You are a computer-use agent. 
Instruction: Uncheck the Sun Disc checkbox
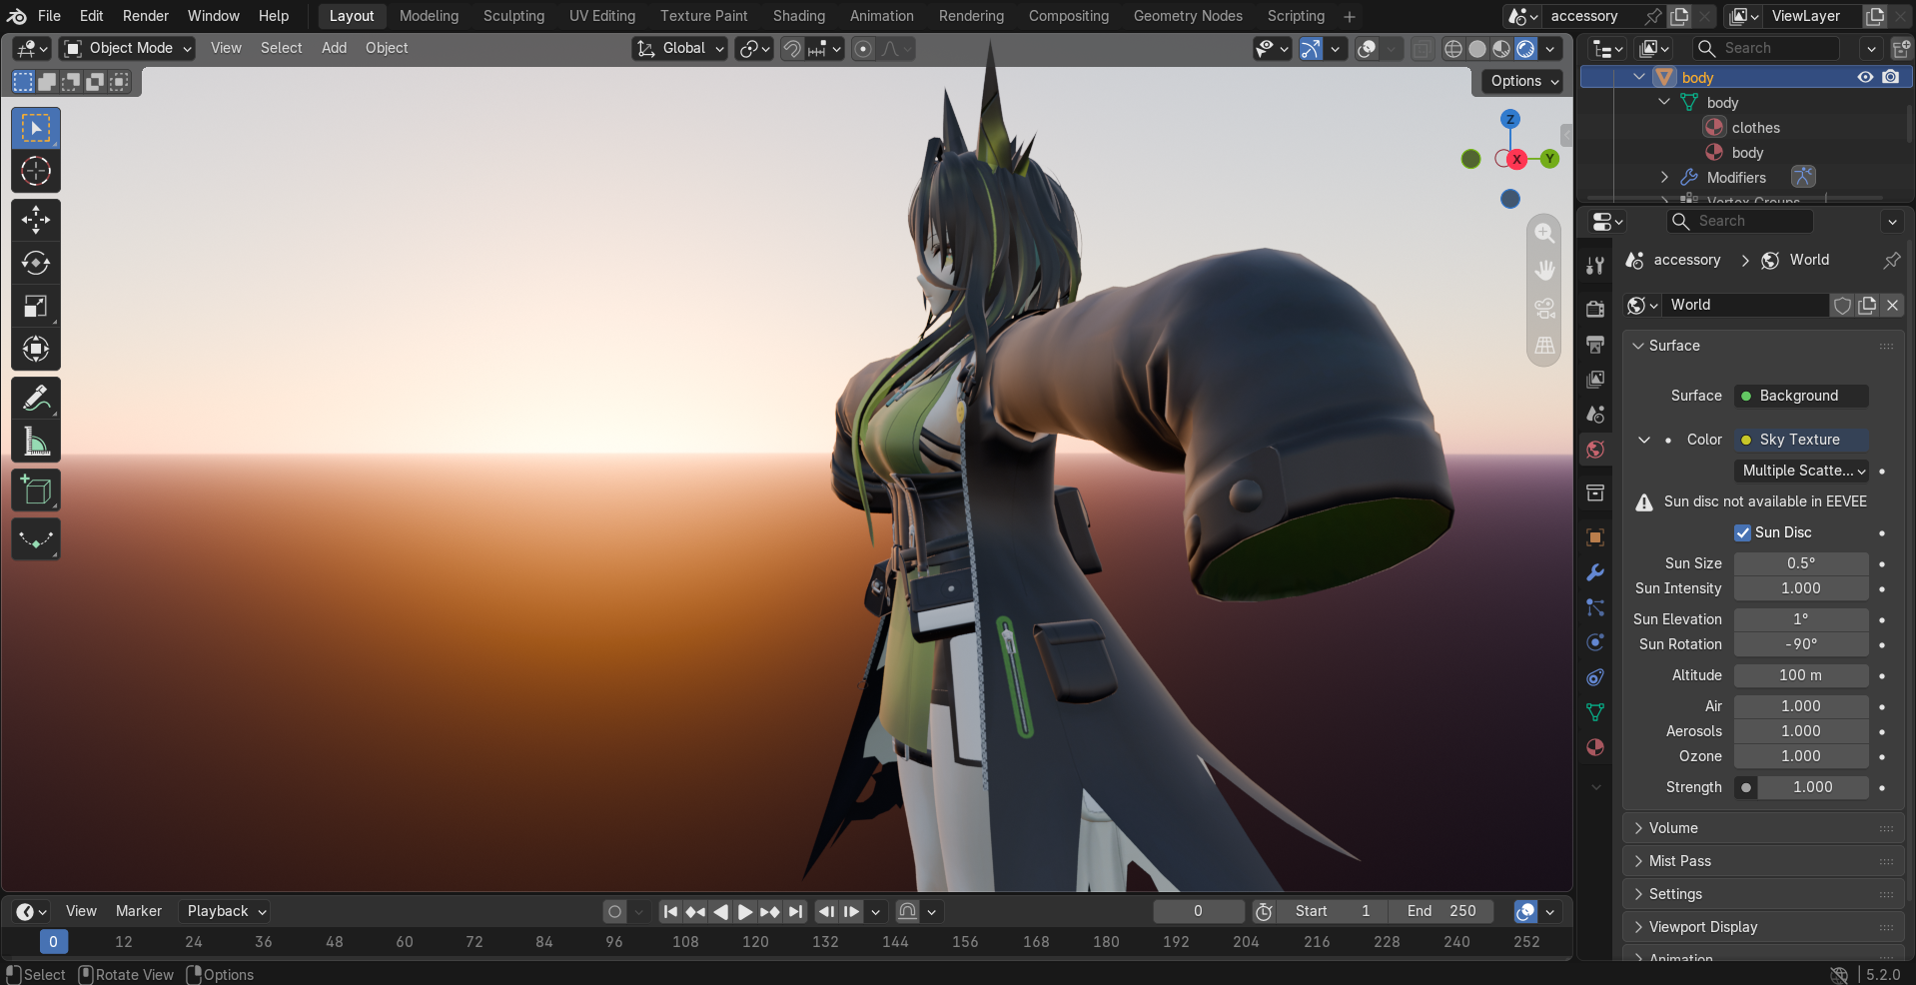pos(1742,532)
